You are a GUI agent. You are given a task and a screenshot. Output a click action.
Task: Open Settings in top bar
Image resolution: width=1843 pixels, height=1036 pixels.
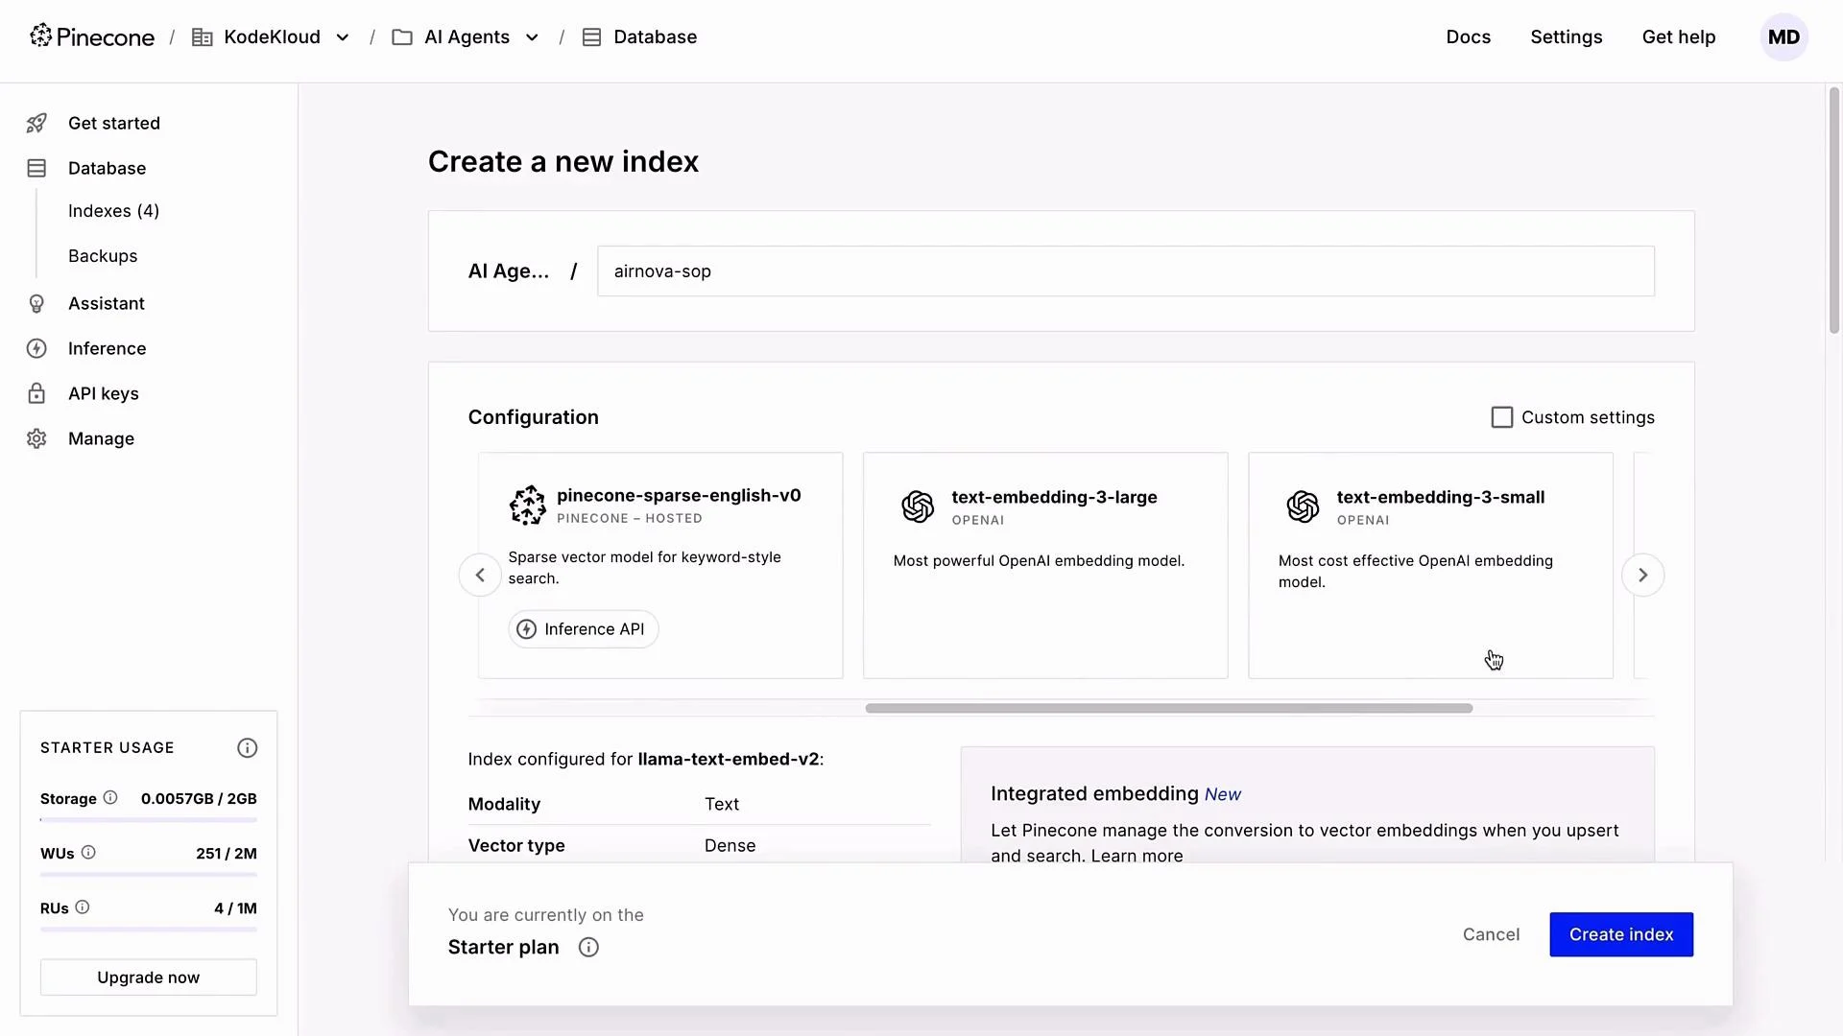pyautogui.click(x=1567, y=37)
